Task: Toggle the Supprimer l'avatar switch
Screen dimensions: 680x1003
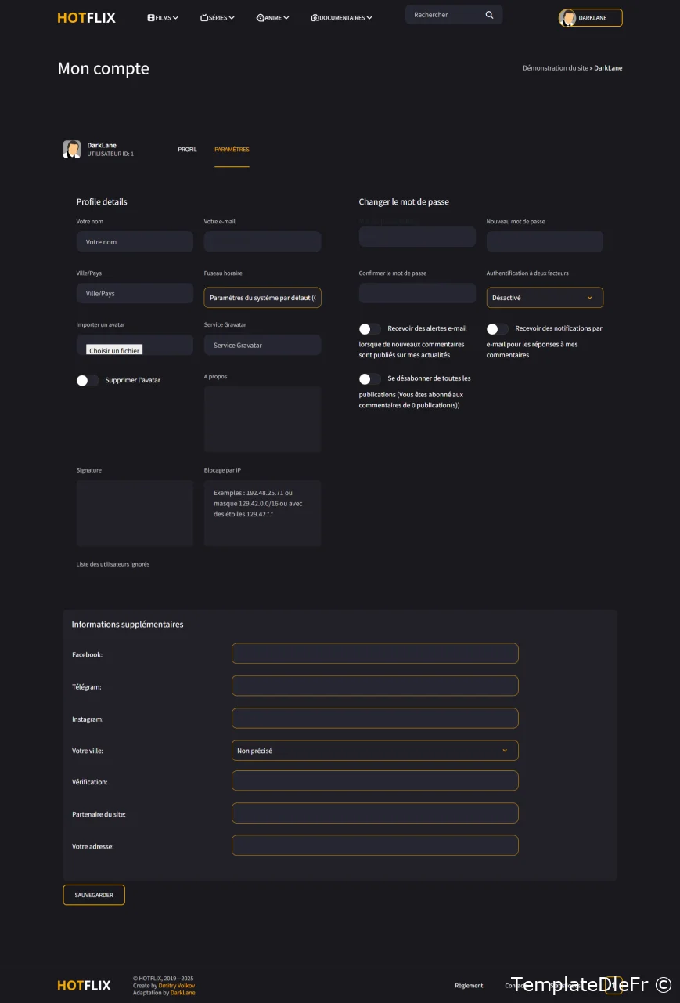Action: (88, 380)
